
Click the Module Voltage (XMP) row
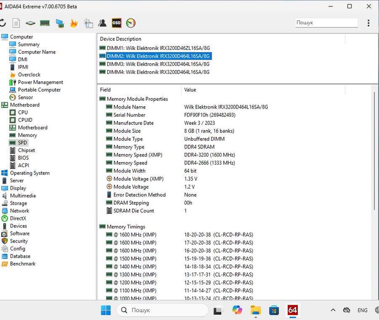(152, 179)
